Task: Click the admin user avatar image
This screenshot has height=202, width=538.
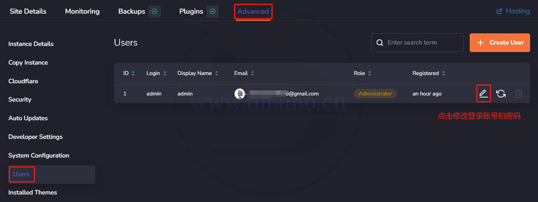Action: (x=240, y=94)
